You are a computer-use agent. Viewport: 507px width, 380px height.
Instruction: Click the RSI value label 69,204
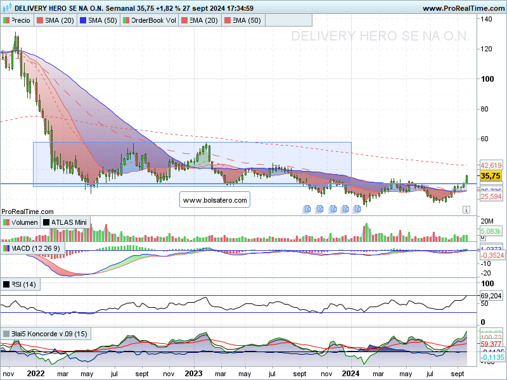click(x=491, y=296)
